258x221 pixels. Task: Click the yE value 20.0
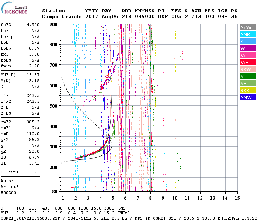34,152
